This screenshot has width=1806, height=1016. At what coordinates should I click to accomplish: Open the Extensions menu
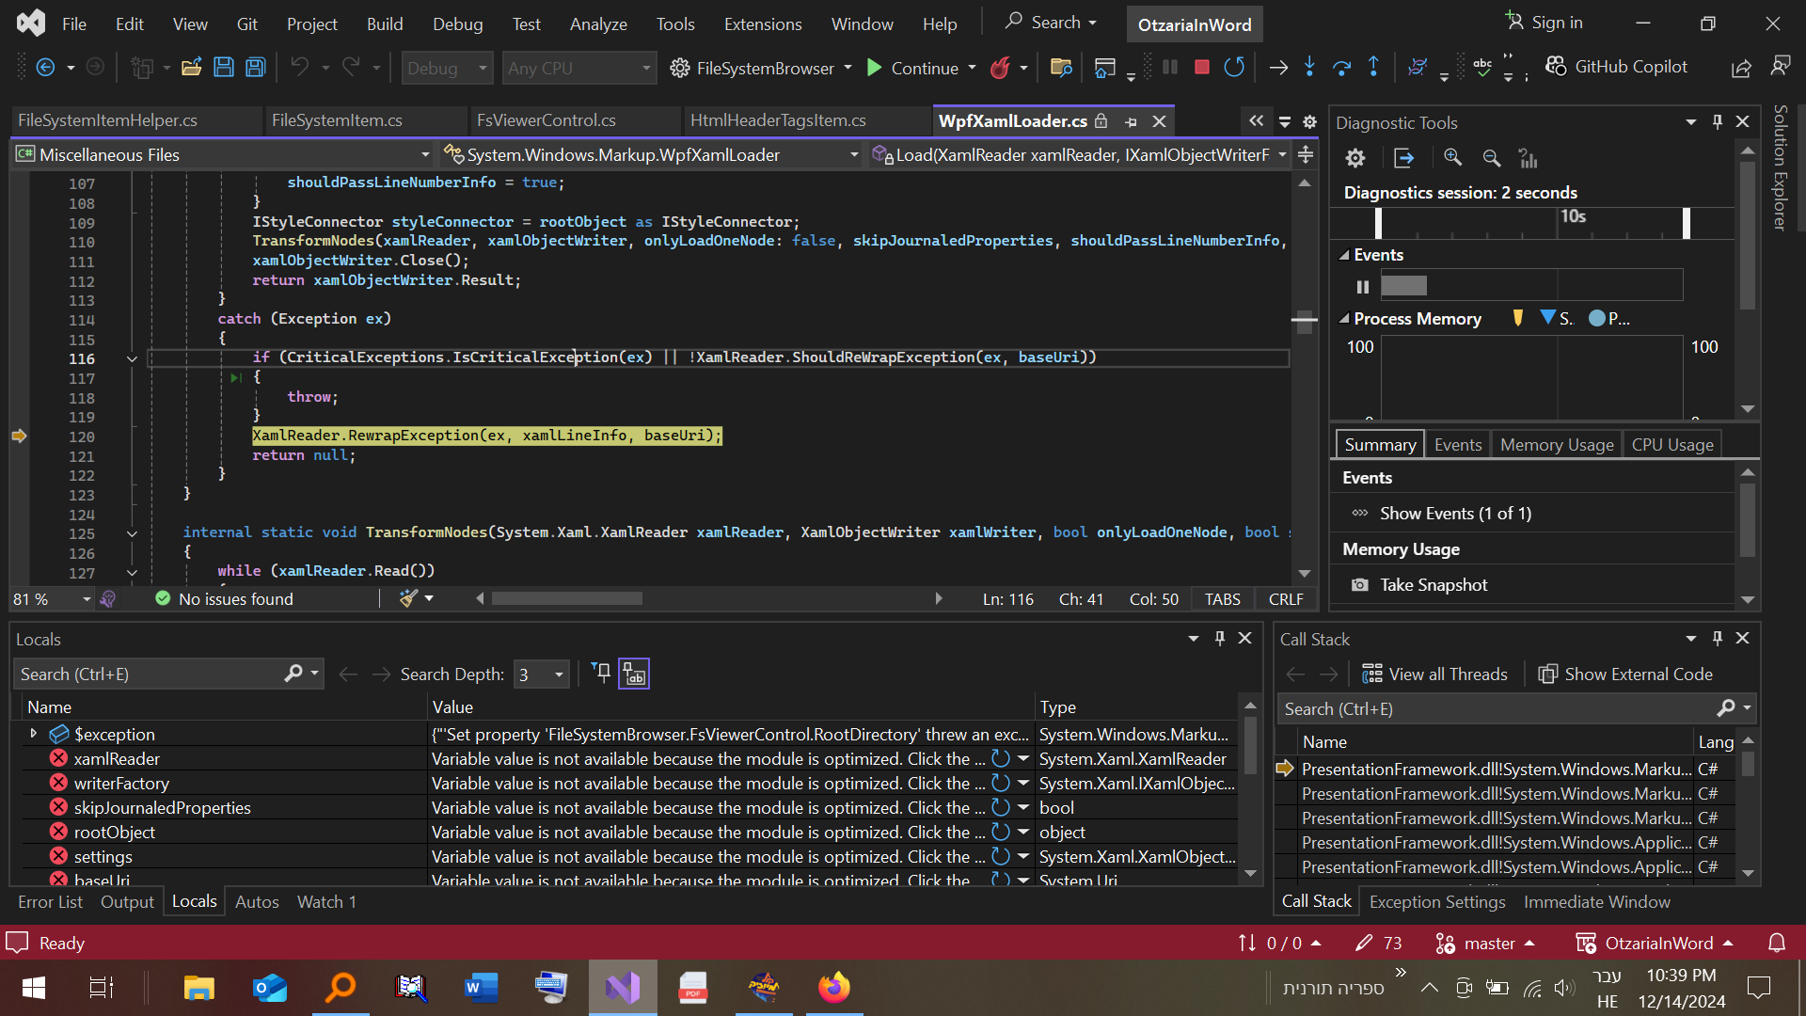tap(763, 24)
